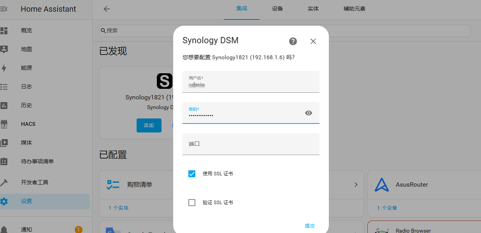The width and height of the screenshot is (481, 233).
Task: Open the 设置 gear icon
Action: click(4, 201)
